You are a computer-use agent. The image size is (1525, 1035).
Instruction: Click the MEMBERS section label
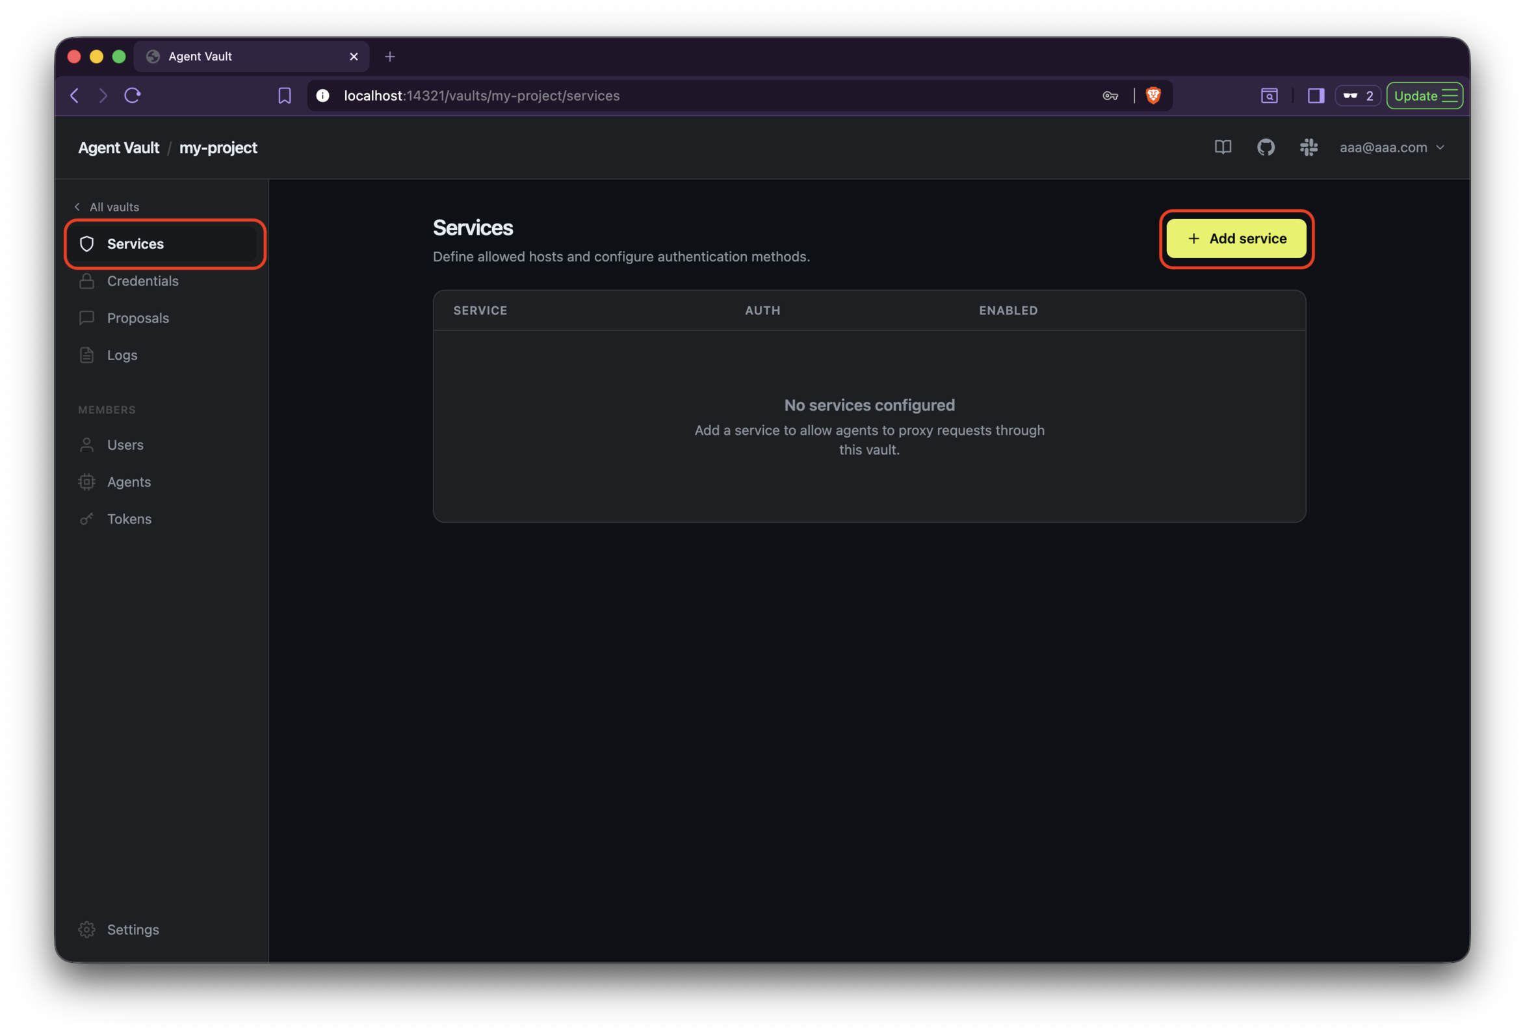click(x=107, y=410)
